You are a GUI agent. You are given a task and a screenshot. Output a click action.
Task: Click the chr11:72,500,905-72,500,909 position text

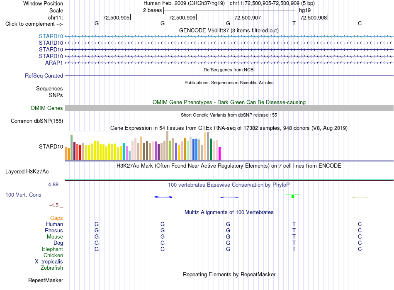[x=264, y=3]
